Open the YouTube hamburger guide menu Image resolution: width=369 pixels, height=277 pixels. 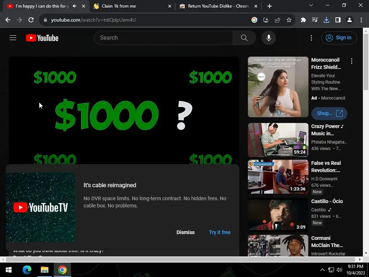click(x=13, y=38)
